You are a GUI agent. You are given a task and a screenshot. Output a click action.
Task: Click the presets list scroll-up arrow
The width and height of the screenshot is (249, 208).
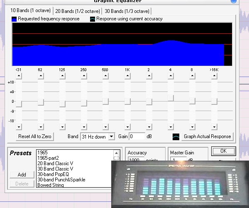116,153
